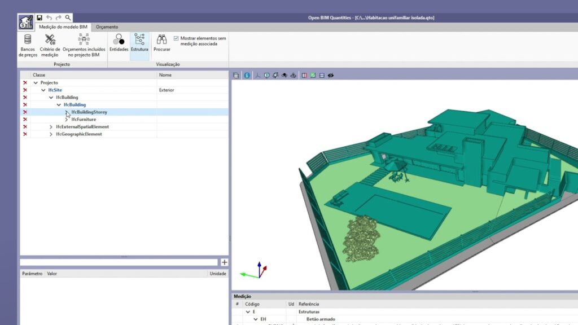Toggle the eye visibility icon in 3D toolbar
This screenshot has width=578, height=325.
tap(331, 75)
